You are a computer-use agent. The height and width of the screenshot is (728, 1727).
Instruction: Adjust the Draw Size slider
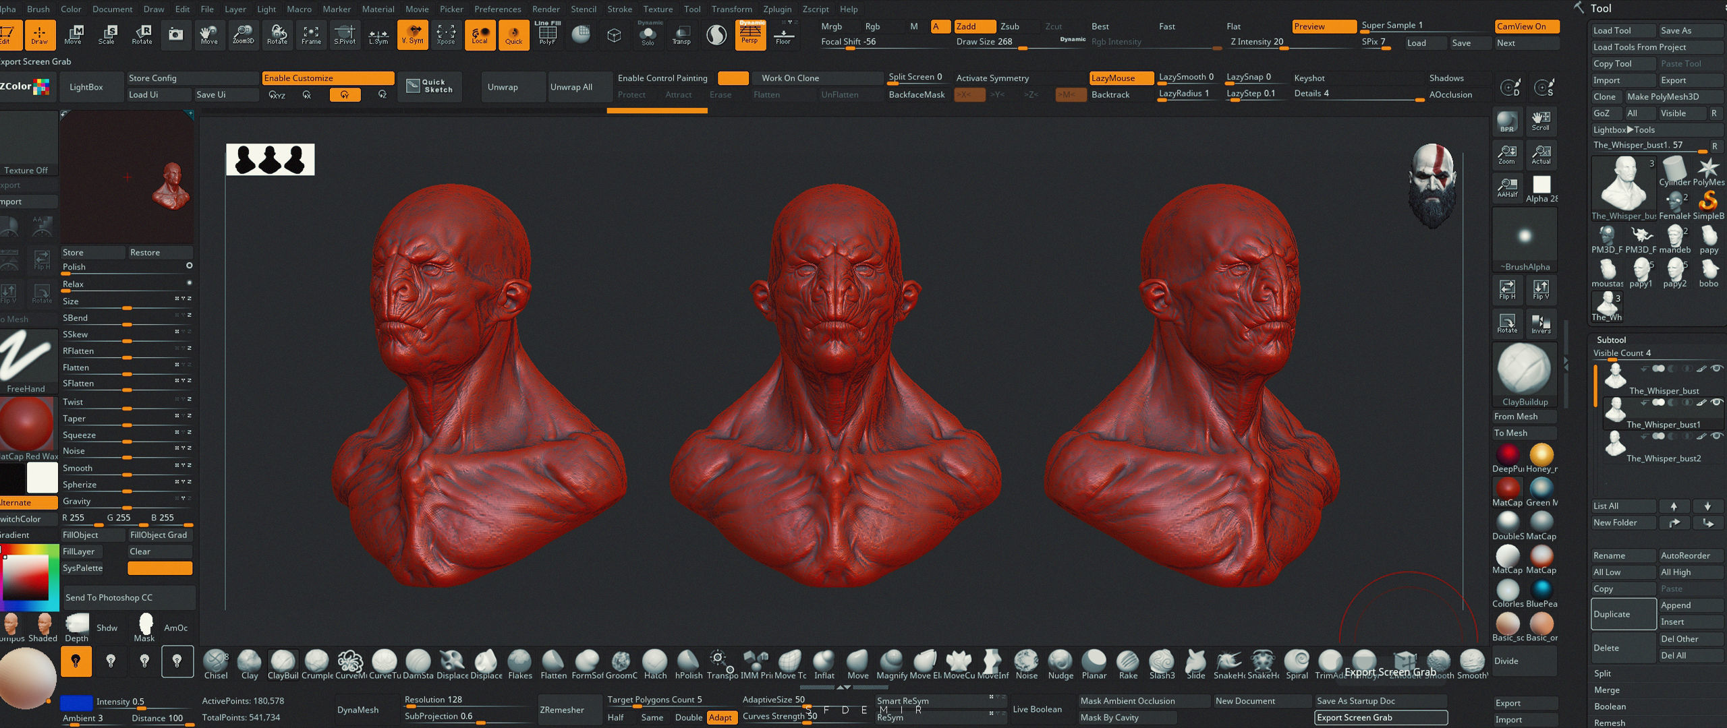click(x=1021, y=42)
